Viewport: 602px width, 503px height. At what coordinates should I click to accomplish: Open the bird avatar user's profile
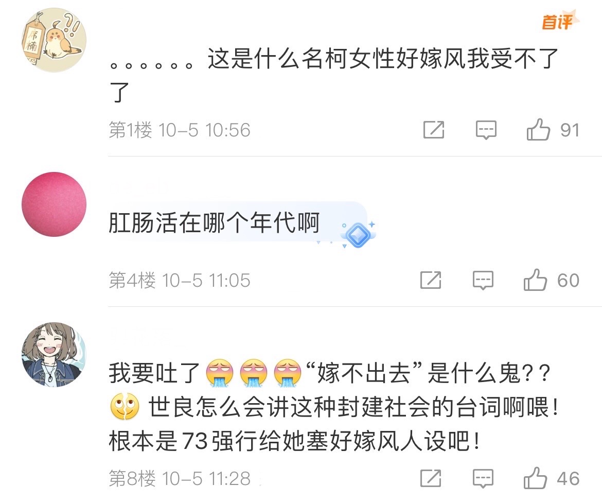(54, 40)
